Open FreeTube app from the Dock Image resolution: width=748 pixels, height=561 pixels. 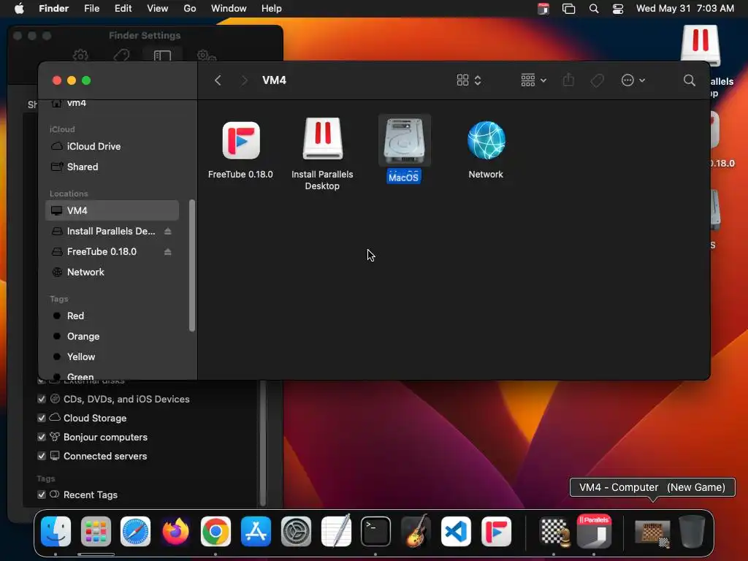pos(496,531)
